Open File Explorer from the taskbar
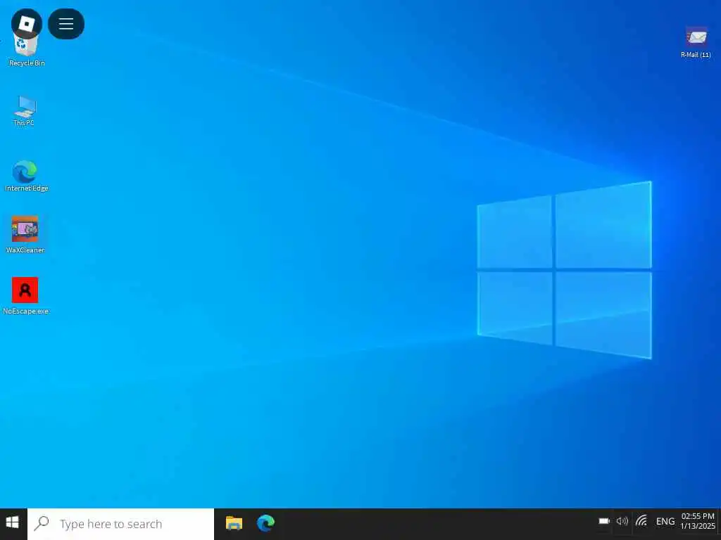This screenshot has height=540, width=721. pyautogui.click(x=234, y=523)
